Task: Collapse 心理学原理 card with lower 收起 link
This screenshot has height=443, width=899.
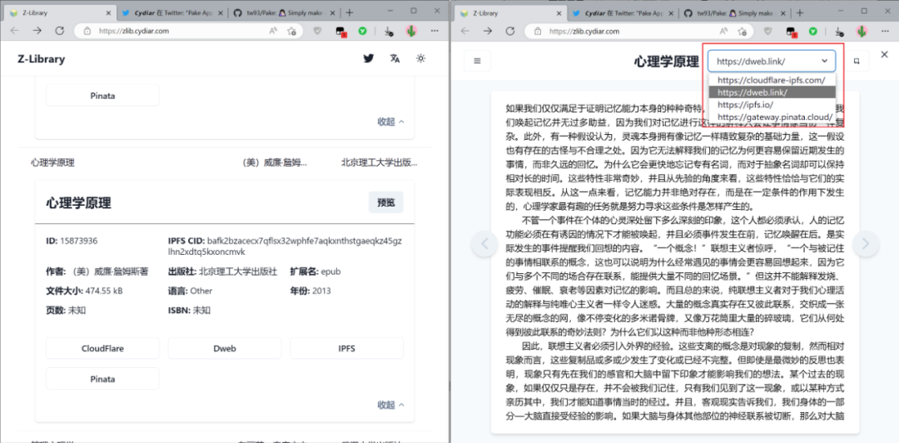Action: [390, 405]
